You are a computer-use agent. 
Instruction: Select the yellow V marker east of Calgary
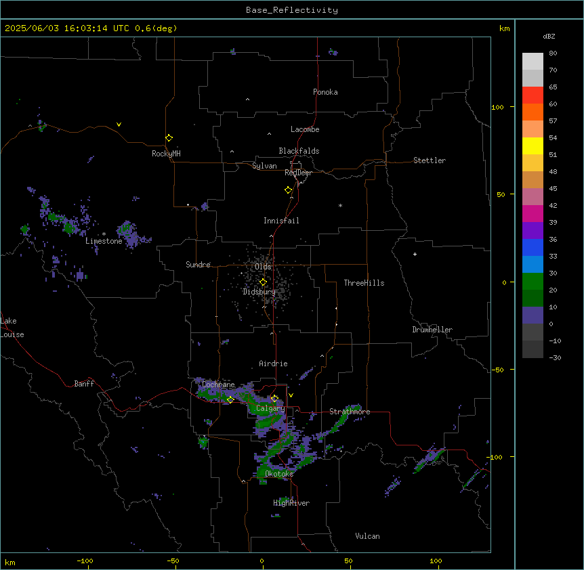pyautogui.click(x=291, y=395)
